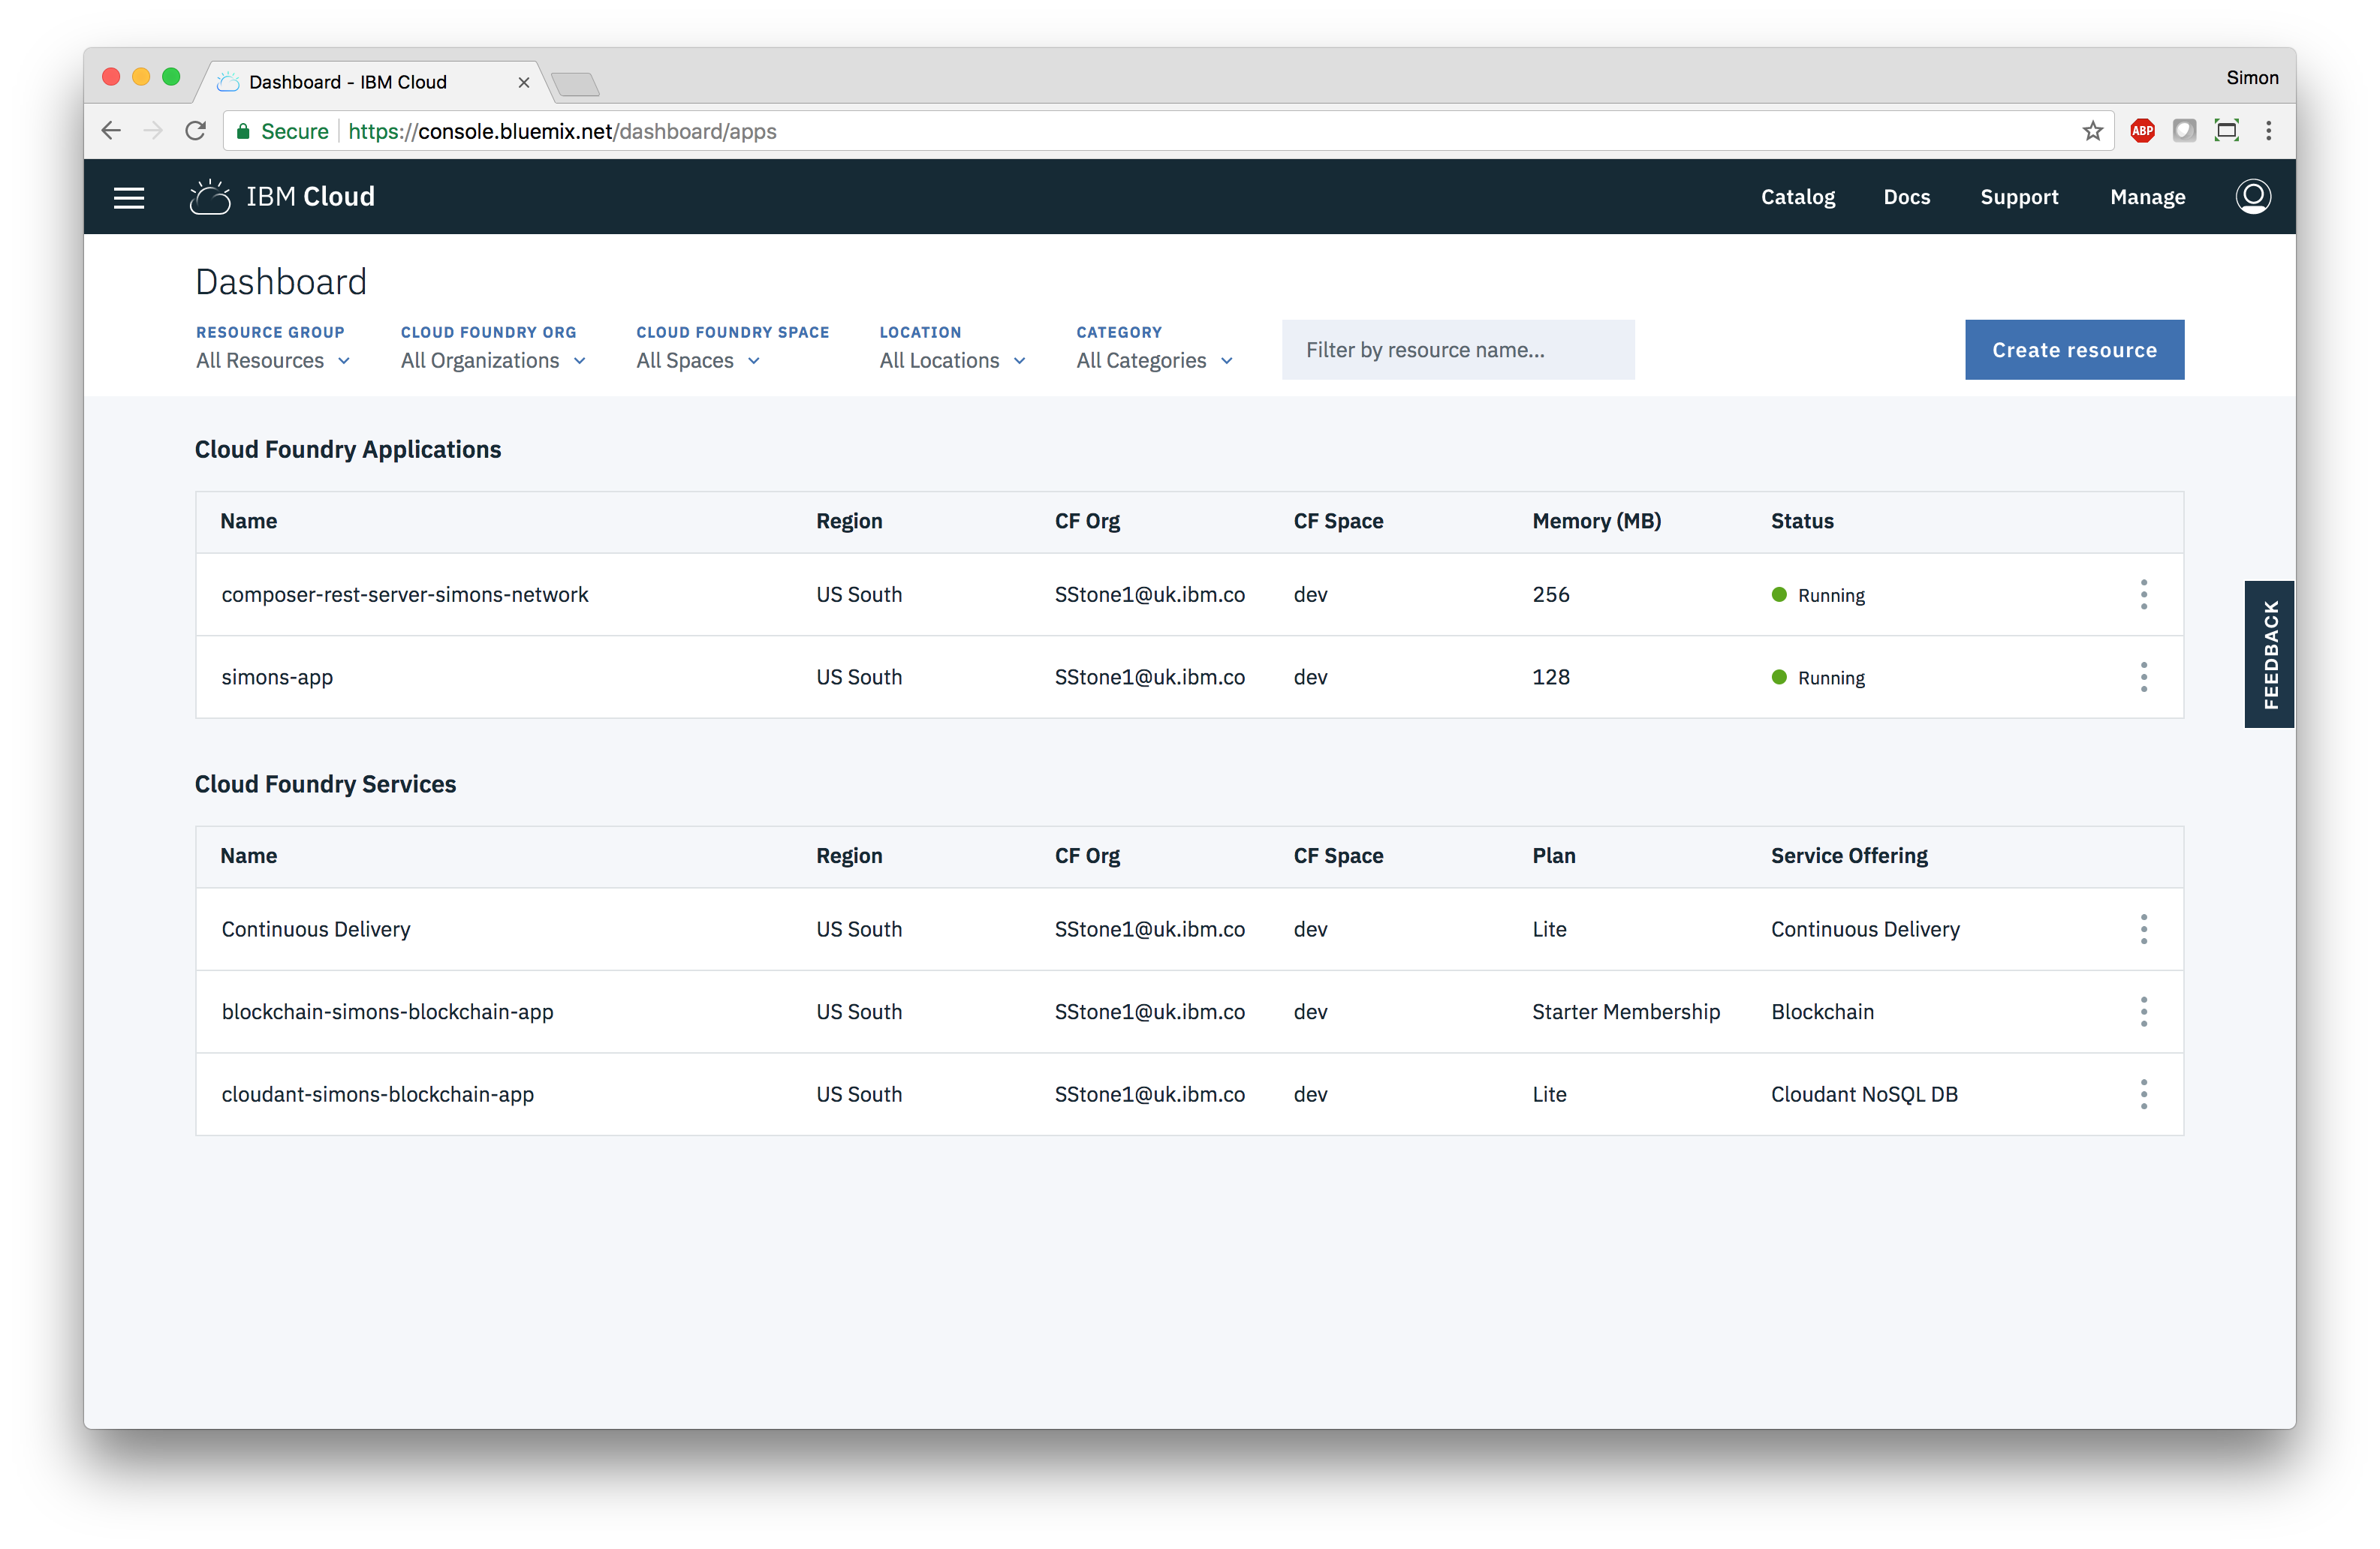The height and width of the screenshot is (1549, 2380).
Task: Open actions menu for simons-app row
Action: pos(2143,678)
